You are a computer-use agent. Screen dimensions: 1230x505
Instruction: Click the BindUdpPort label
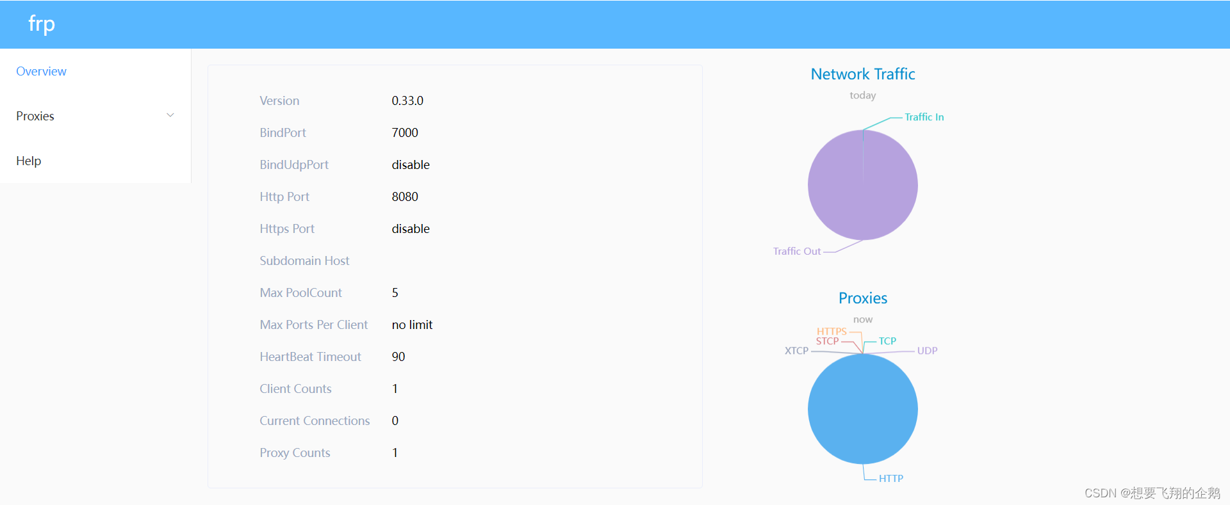pyautogui.click(x=294, y=164)
